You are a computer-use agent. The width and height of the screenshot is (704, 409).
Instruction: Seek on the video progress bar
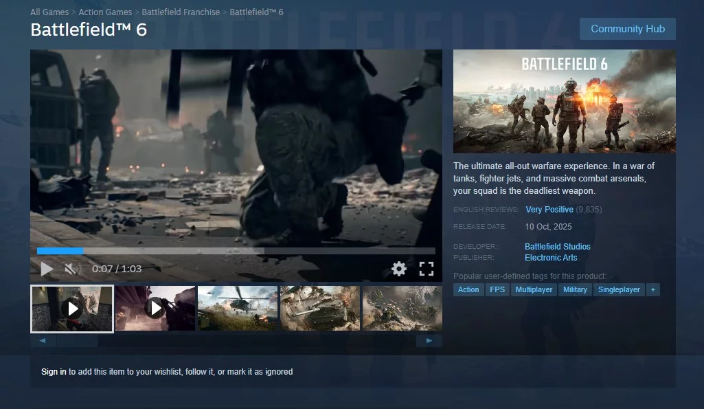point(236,251)
